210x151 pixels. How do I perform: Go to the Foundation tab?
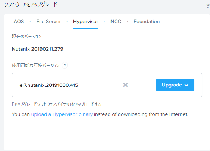(x=147, y=21)
